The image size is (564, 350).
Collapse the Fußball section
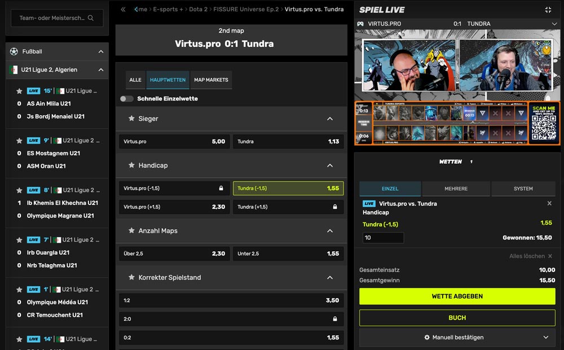101,51
